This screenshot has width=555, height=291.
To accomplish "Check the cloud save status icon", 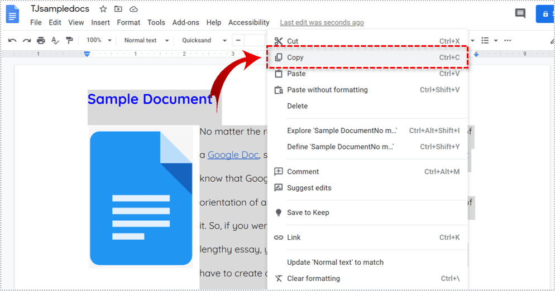I will [x=133, y=9].
